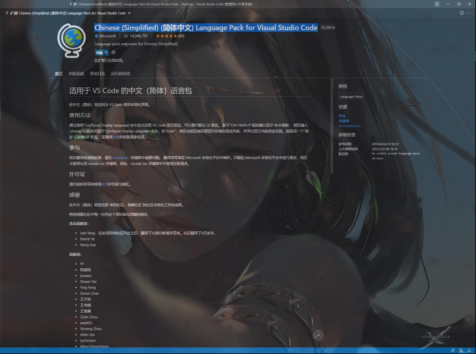Click the last updated value 2022/2/2 08:16:18
The width and height of the screenshot is (476, 354).
point(385,149)
